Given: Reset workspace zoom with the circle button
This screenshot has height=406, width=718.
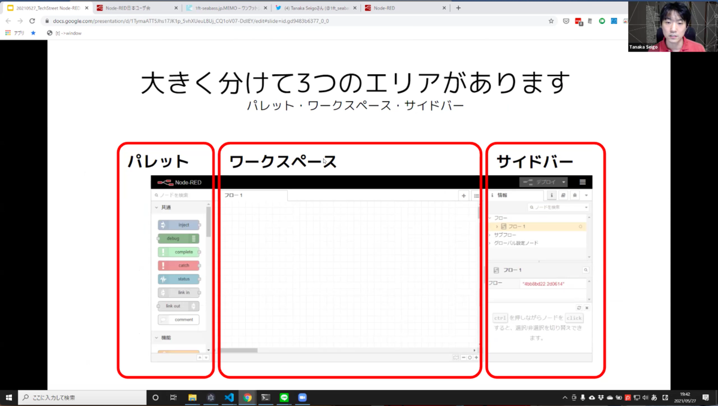Looking at the screenshot, I should coord(470,358).
